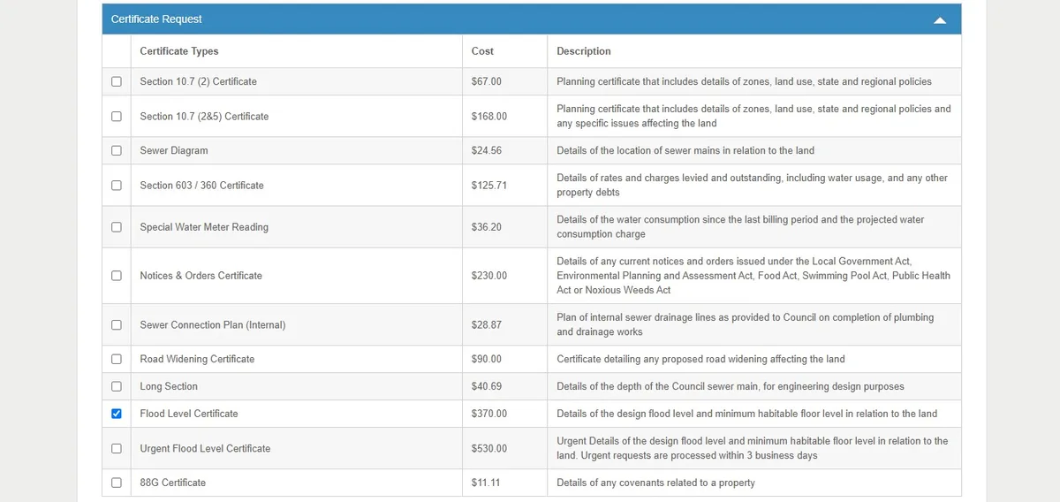Tick the Notices & Orders Certificate checkbox

point(117,275)
